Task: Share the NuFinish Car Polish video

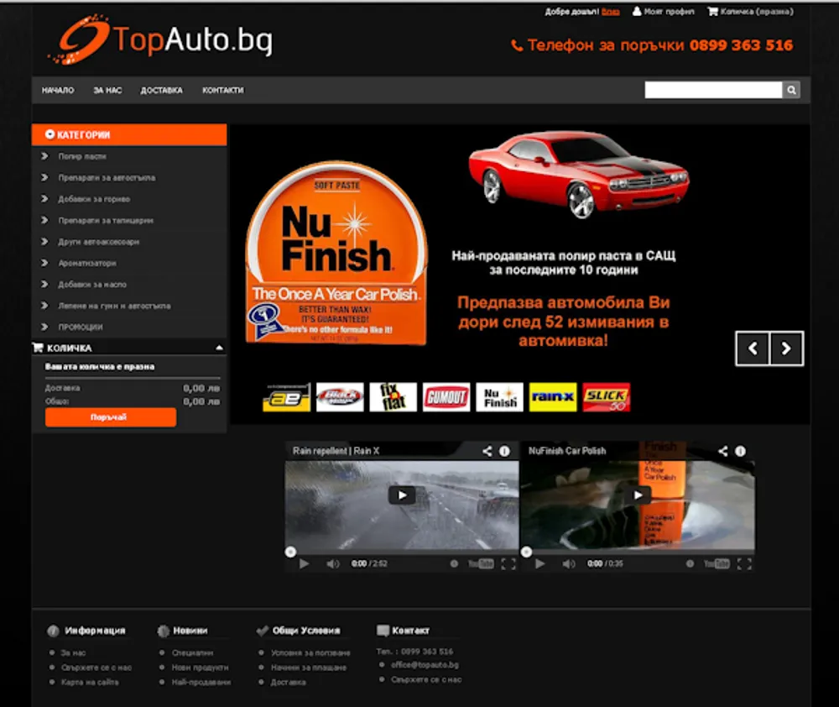Action: click(723, 451)
